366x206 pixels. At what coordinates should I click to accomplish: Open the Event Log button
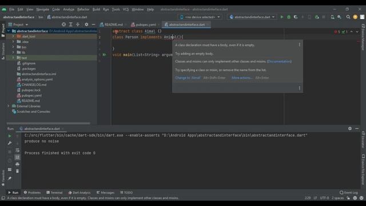click(x=349, y=193)
